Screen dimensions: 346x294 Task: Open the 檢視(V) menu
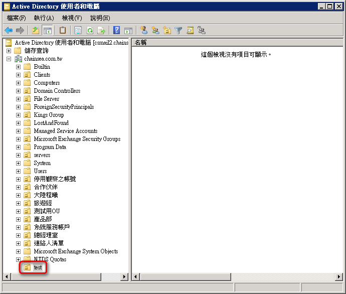tap(72, 18)
